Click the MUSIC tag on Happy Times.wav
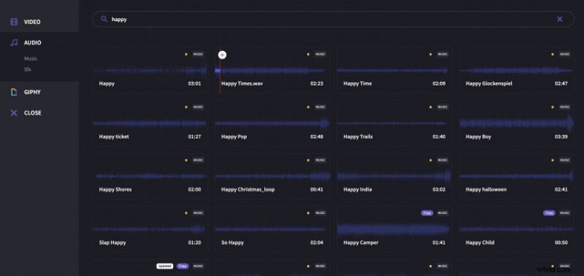584x276 pixels. tap(320, 54)
